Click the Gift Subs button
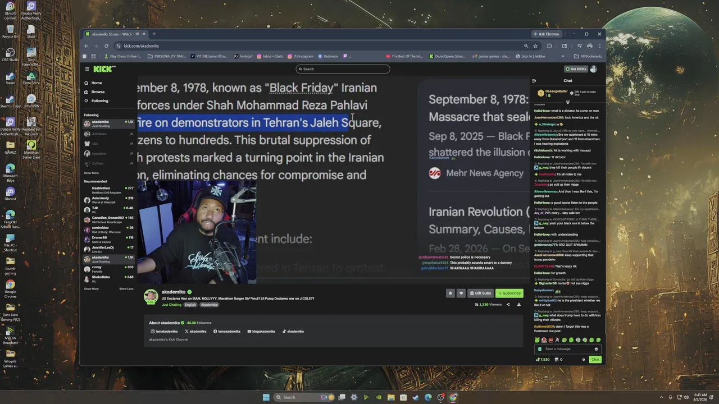The height and width of the screenshot is (404, 719). pyautogui.click(x=480, y=293)
